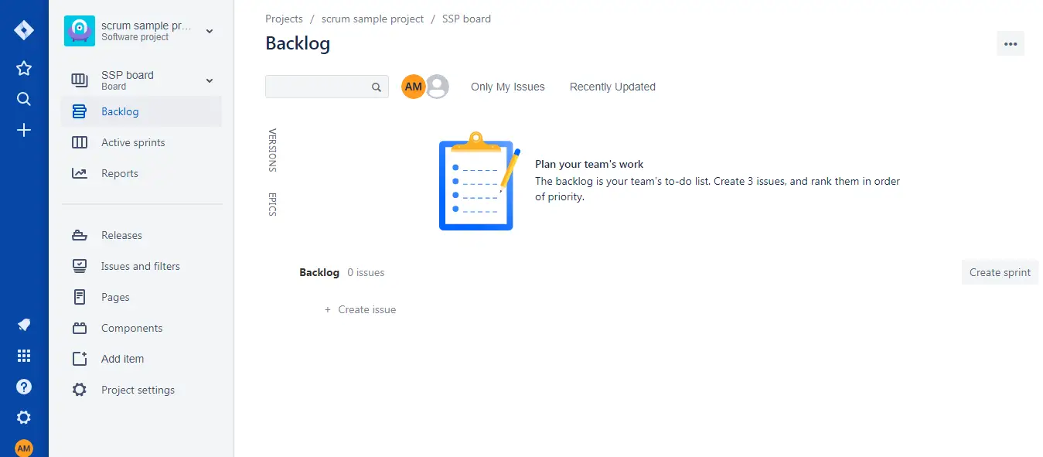The width and height of the screenshot is (1043, 457).
Task: Open the more options menu
Action: 1010,44
